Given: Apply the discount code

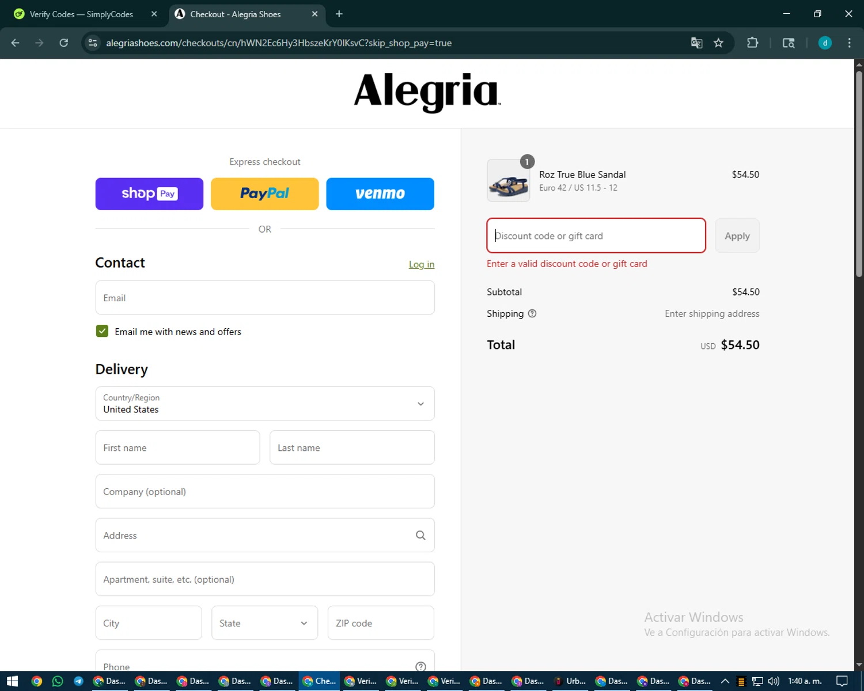Looking at the screenshot, I should coord(737,236).
